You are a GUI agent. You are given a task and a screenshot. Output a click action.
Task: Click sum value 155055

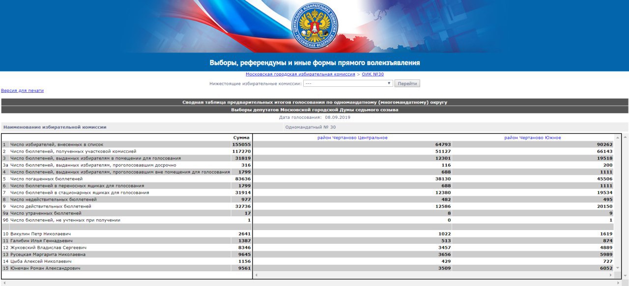pos(241,145)
